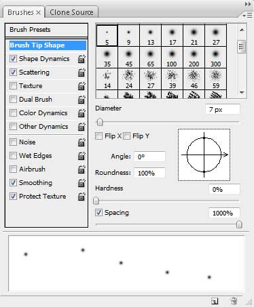Toggle the lock icon for Wet Edges
Screen dimensions: 254x307
(81, 156)
